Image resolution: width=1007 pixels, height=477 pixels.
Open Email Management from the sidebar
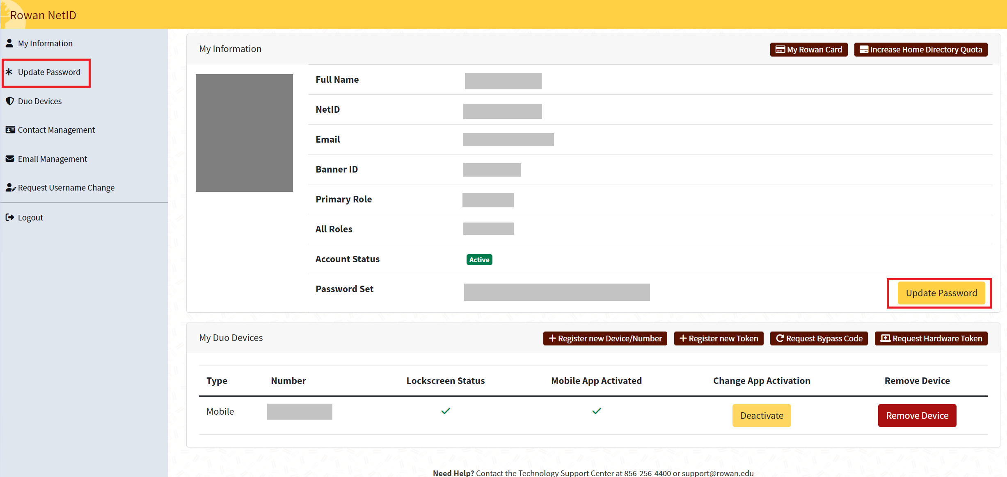53,159
